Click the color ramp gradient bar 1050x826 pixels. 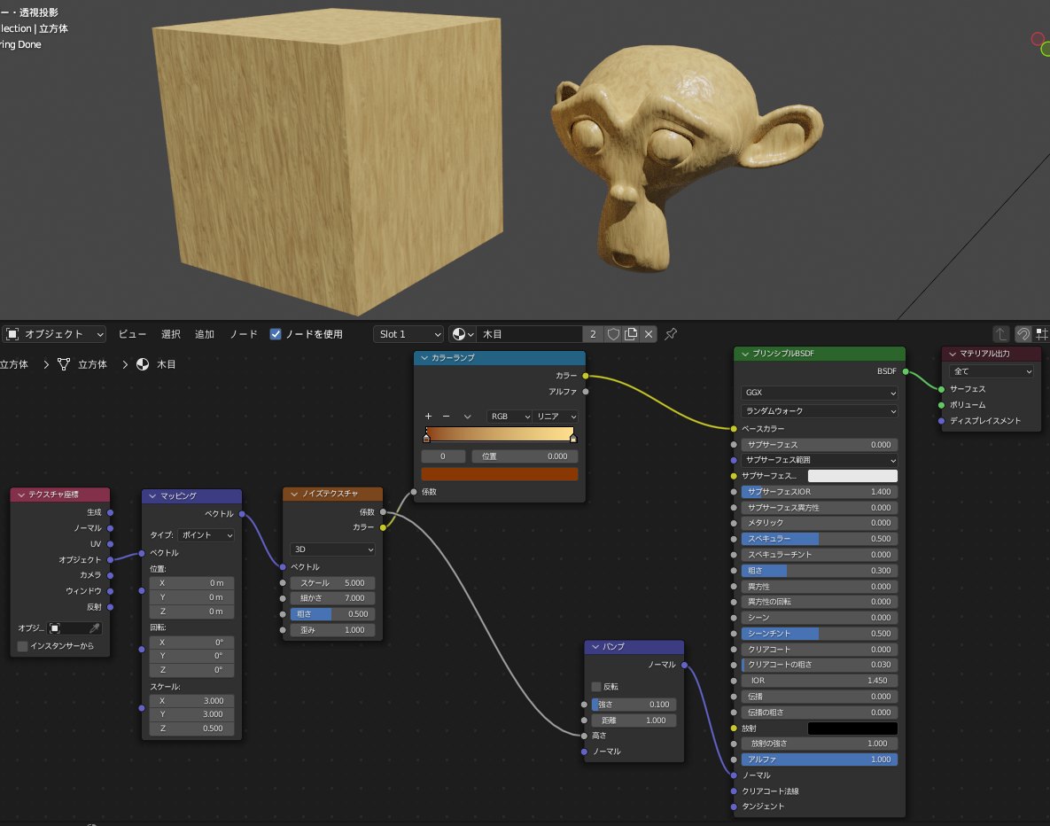tap(500, 434)
